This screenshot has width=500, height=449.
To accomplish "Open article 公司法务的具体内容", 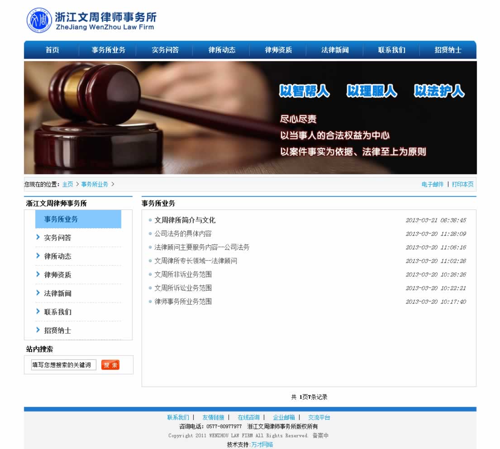I will tap(183, 234).
